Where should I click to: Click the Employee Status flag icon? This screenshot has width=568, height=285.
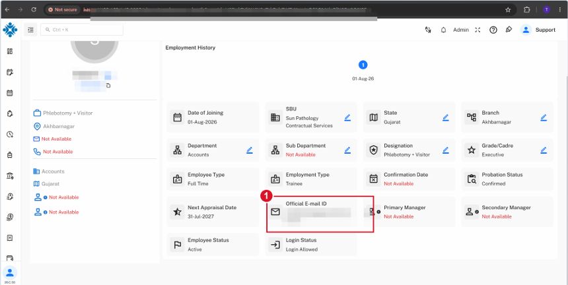[178, 245]
